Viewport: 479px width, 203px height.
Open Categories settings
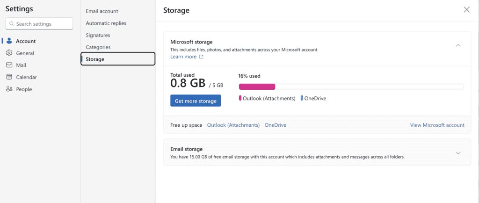point(98,47)
